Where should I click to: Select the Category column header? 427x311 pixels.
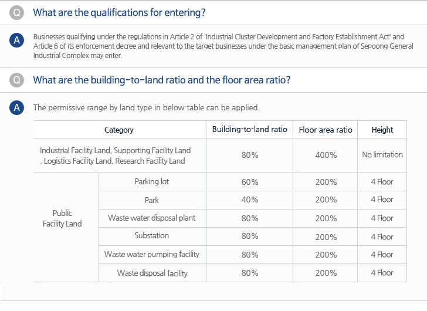pyautogui.click(x=119, y=130)
